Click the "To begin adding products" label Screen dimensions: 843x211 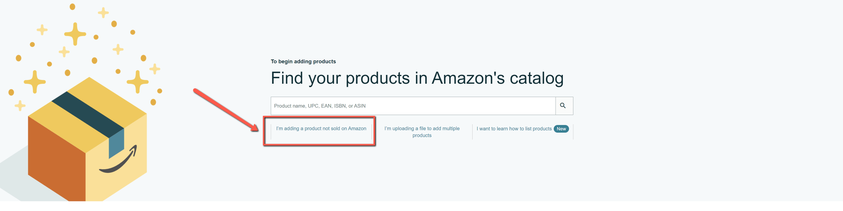303,62
